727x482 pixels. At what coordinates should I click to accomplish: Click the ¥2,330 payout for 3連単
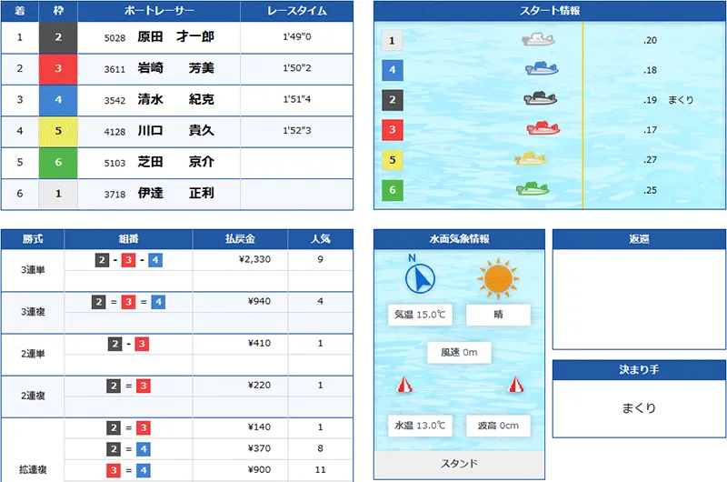tap(254, 259)
